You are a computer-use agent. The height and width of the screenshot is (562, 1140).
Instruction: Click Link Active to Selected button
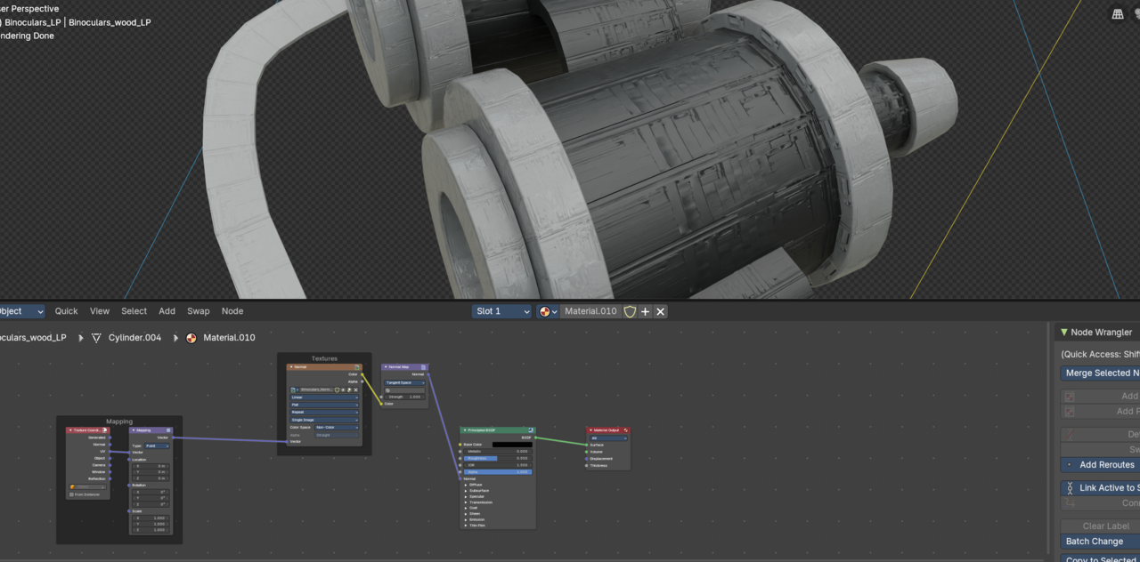[1100, 488]
